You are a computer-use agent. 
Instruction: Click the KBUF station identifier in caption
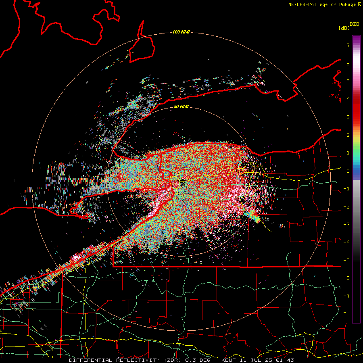click(229, 360)
